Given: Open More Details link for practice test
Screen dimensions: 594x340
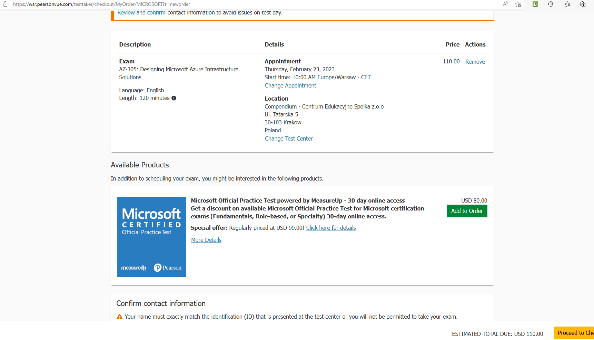Looking at the screenshot, I should coord(206,240).
